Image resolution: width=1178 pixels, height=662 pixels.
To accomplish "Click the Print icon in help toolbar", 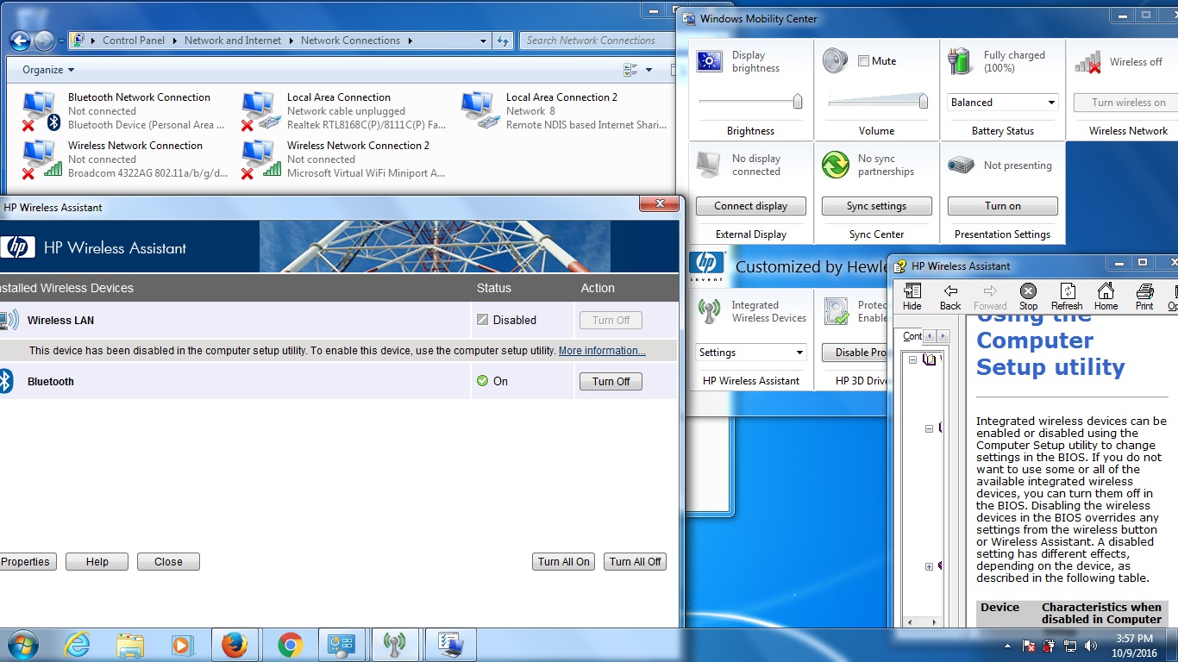I will point(1144,291).
